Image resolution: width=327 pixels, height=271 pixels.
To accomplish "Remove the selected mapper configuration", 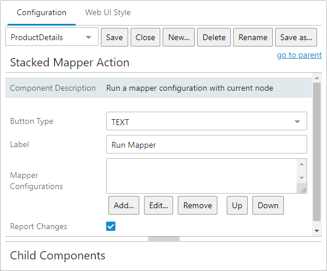I will 198,205.
